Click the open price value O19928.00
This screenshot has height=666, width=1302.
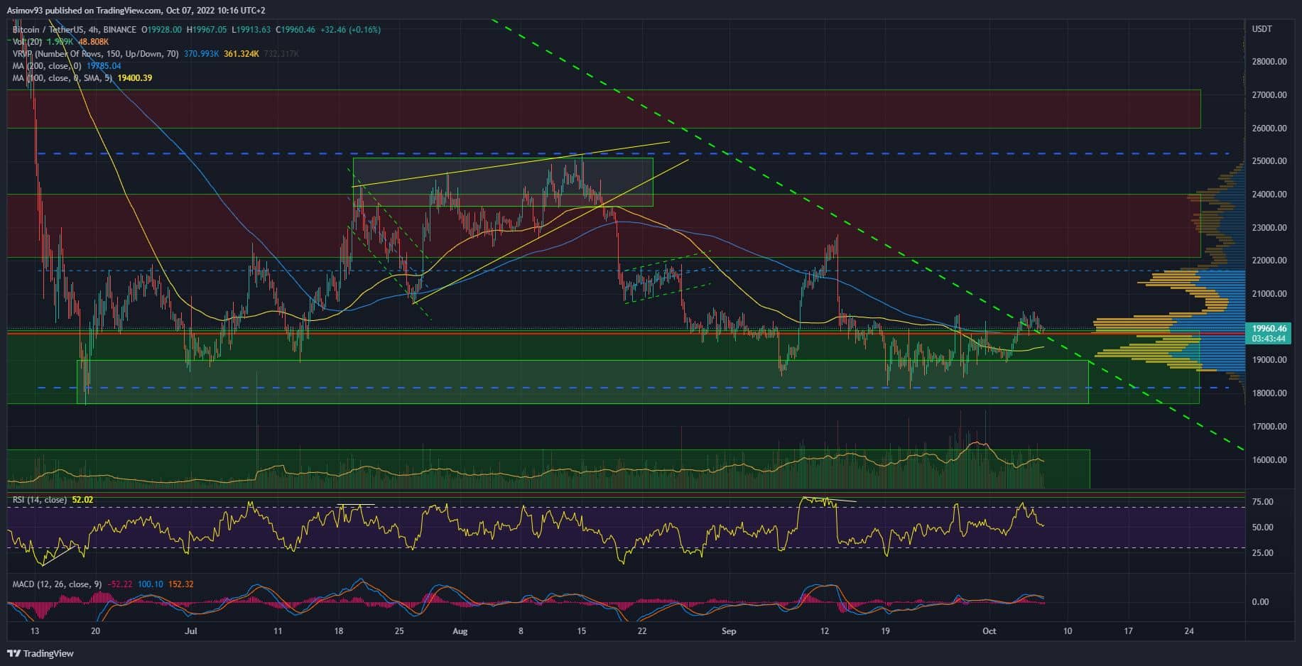pyautogui.click(x=162, y=30)
